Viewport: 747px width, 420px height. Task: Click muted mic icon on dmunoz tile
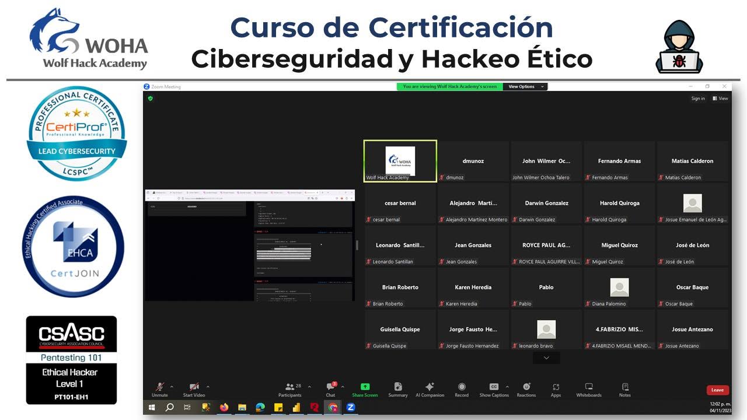click(442, 177)
